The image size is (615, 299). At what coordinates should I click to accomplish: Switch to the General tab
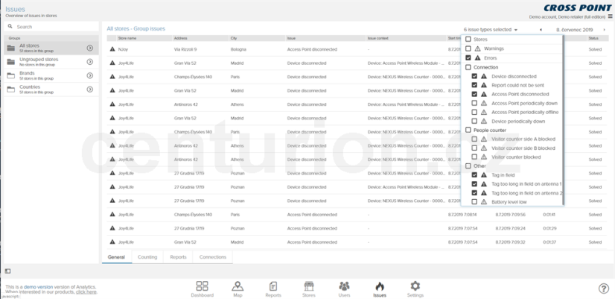tap(116, 257)
